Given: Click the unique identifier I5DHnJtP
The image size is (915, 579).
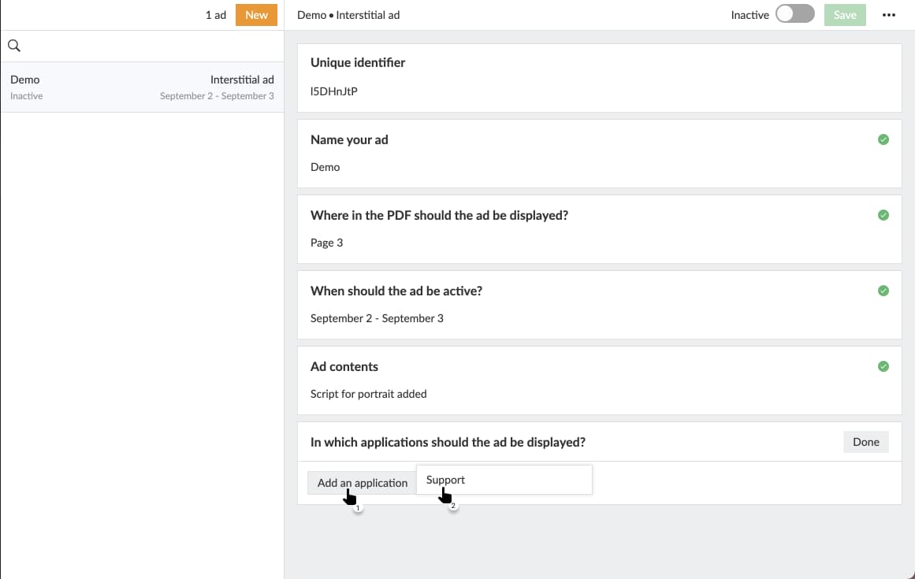Looking at the screenshot, I should [333, 91].
